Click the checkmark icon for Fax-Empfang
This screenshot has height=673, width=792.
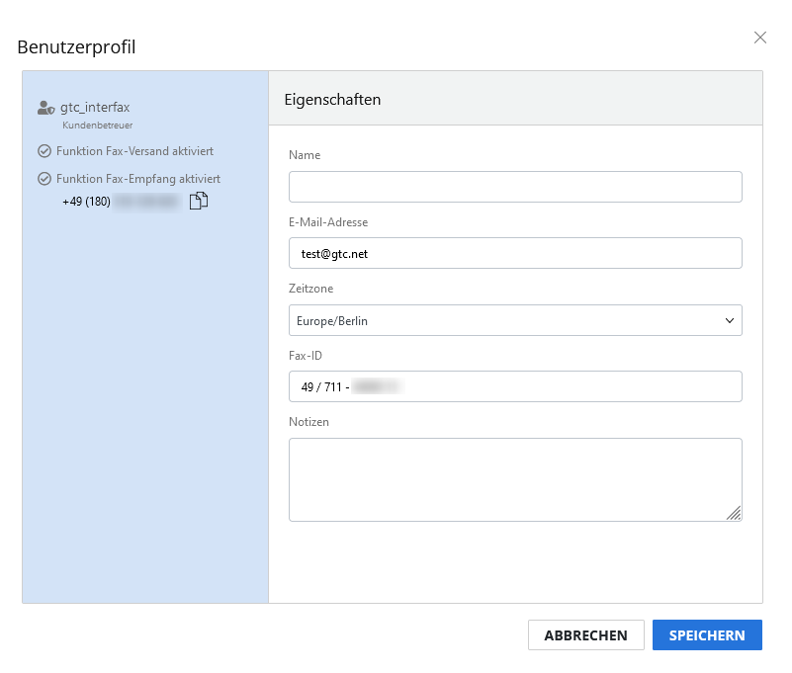coord(44,179)
